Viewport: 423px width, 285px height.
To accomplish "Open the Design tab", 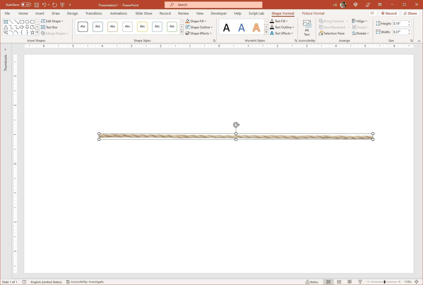I will click(x=72, y=14).
